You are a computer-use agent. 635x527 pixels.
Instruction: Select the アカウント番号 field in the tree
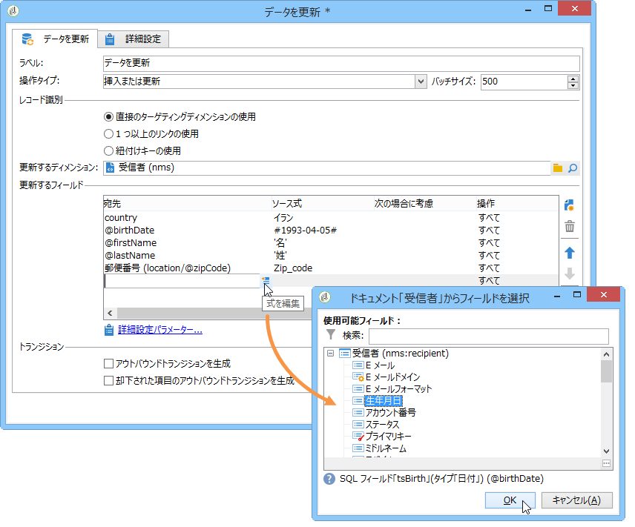point(390,413)
